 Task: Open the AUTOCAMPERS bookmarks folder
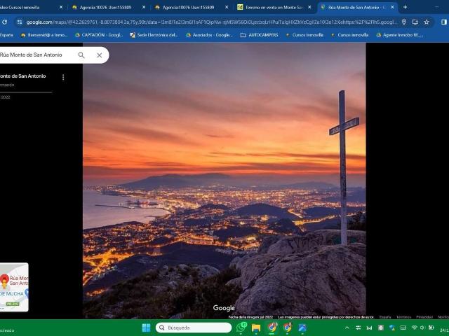259,34
